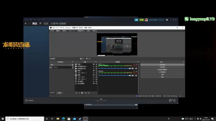Toggle visibility of 游戏捕获 source
Viewport: 216px width, 121px height.
[94, 81]
